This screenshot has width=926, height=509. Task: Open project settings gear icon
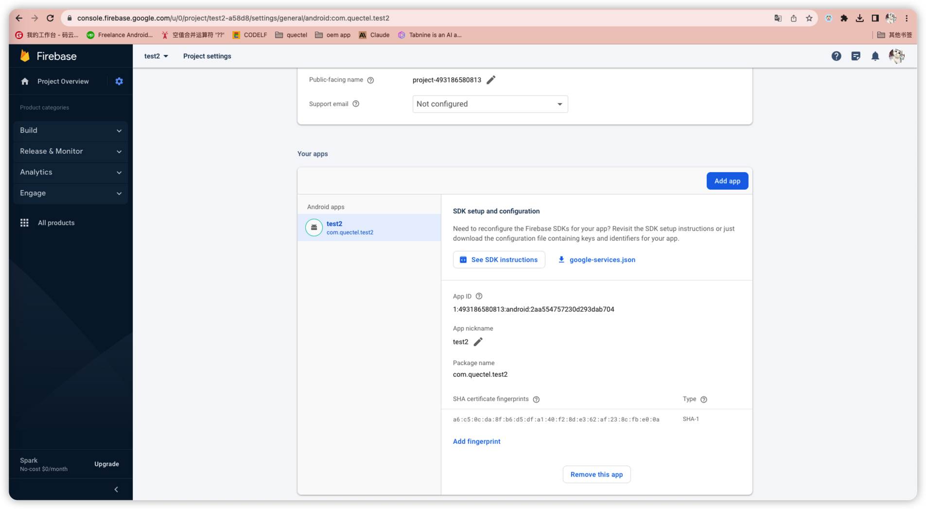pyautogui.click(x=119, y=81)
